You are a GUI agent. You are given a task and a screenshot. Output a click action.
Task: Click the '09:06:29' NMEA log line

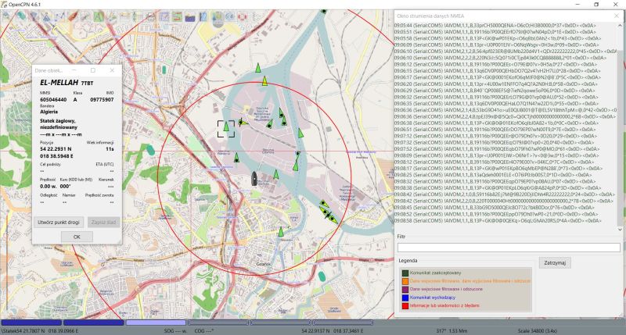(x=495, y=91)
